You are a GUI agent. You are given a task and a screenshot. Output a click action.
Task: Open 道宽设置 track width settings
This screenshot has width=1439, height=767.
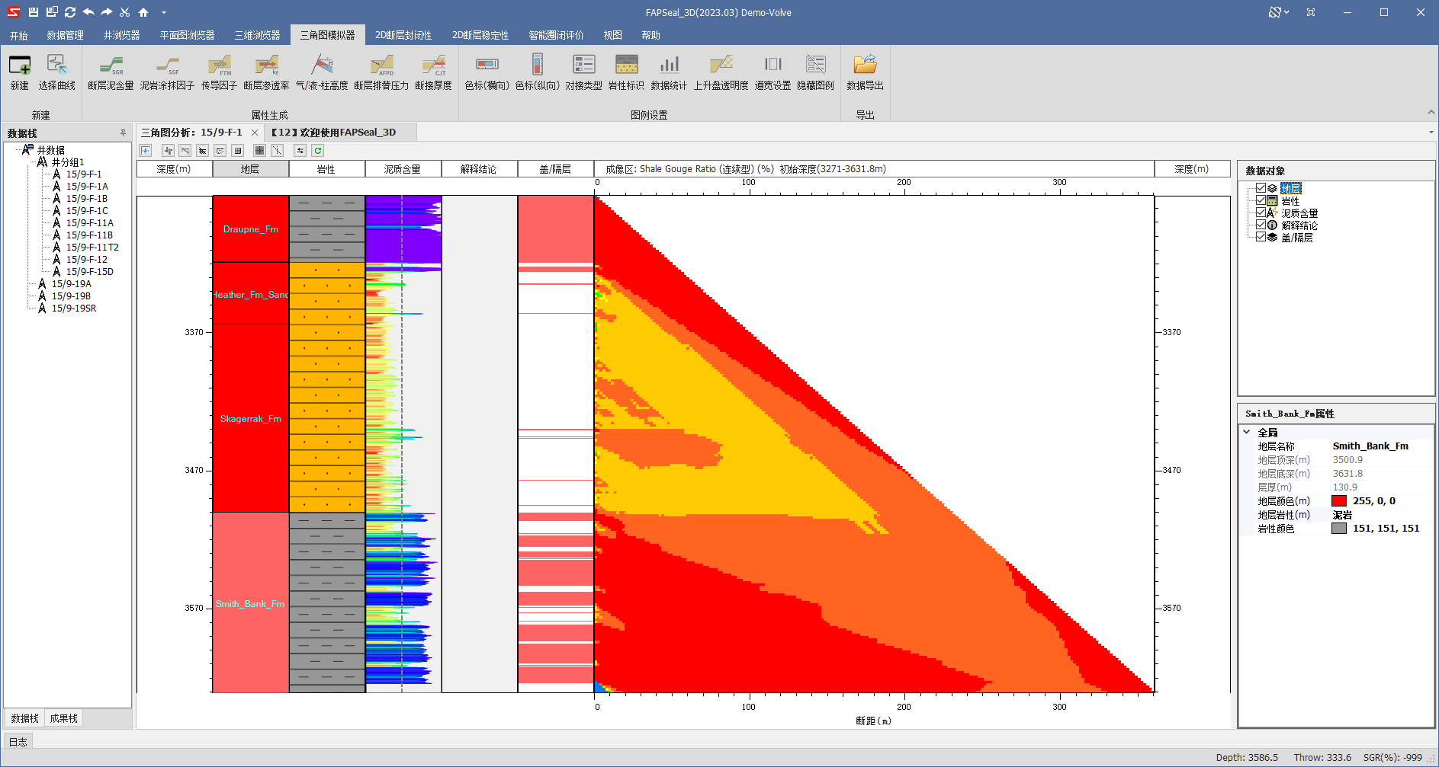[x=772, y=72]
